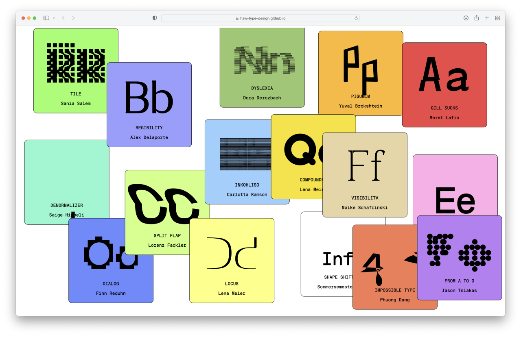Click the Share icon
Image resolution: width=521 pixels, height=337 pixels.
click(x=476, y=18)
